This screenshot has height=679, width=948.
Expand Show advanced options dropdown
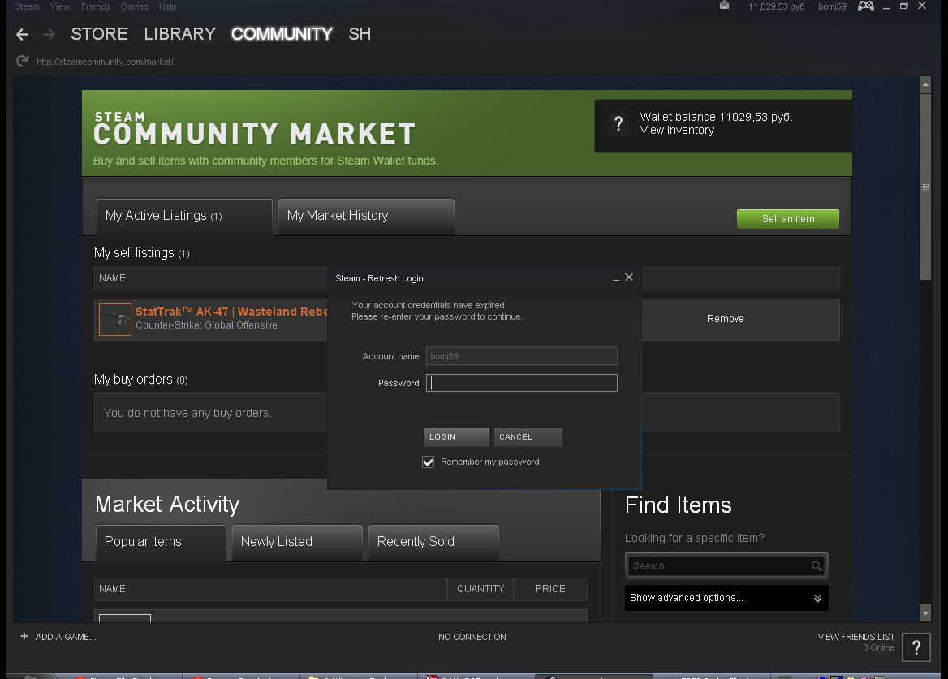point(726,597)
